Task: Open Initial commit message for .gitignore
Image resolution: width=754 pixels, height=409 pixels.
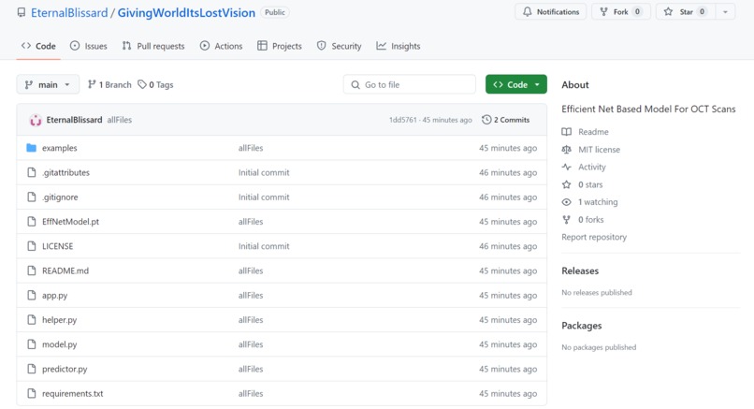Action: coord(264,197)
